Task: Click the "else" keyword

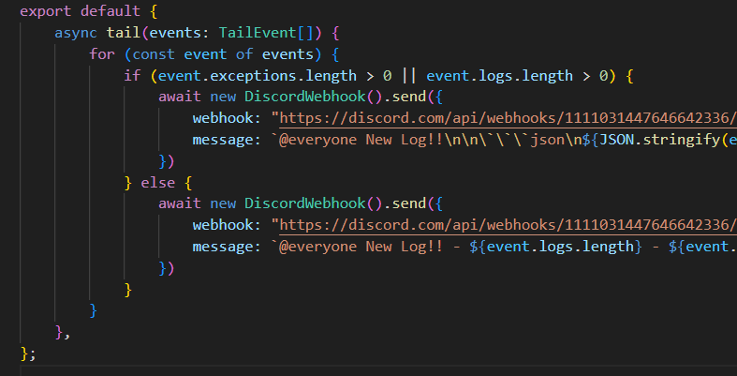Action: point(177,183)
